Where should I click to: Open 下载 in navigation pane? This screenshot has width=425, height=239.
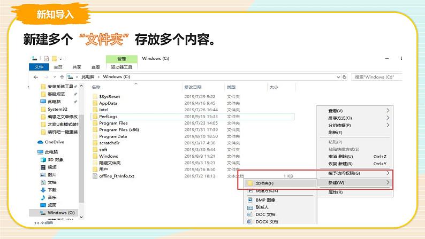(52, 190)
